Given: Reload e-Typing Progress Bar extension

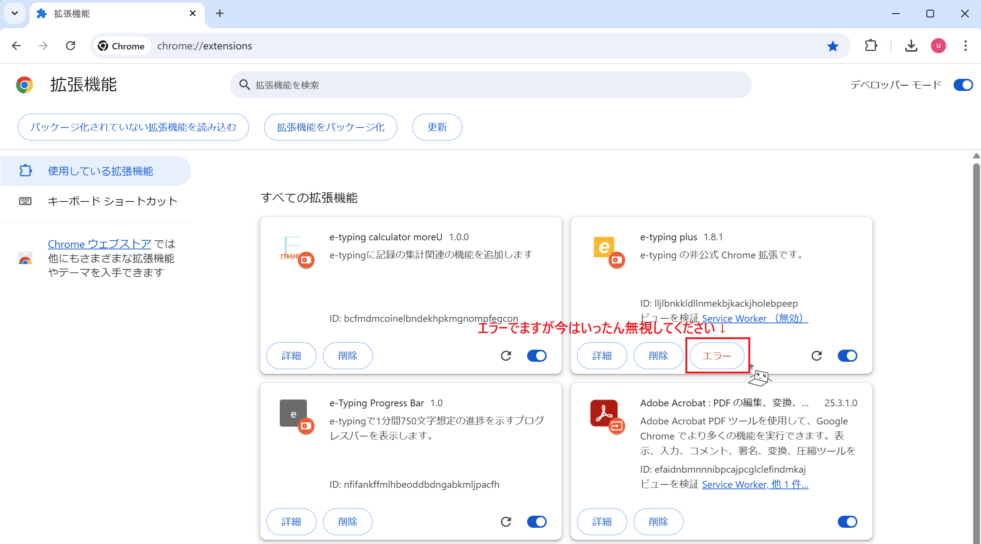Looking at the screenshot, I should (506, 521).
